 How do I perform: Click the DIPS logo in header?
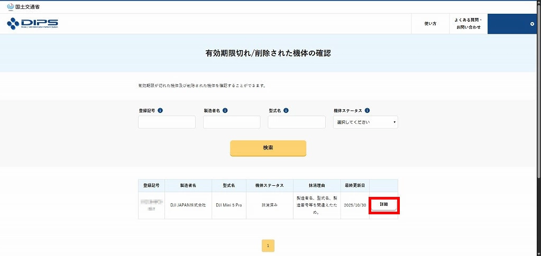[x=33, y=24]
